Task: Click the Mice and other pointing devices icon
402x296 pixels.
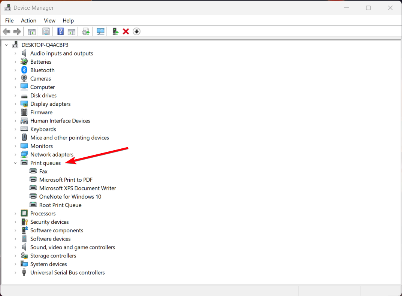Action: [24, 138]
